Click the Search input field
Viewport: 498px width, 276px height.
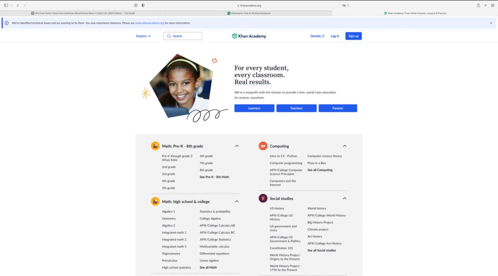183,36
